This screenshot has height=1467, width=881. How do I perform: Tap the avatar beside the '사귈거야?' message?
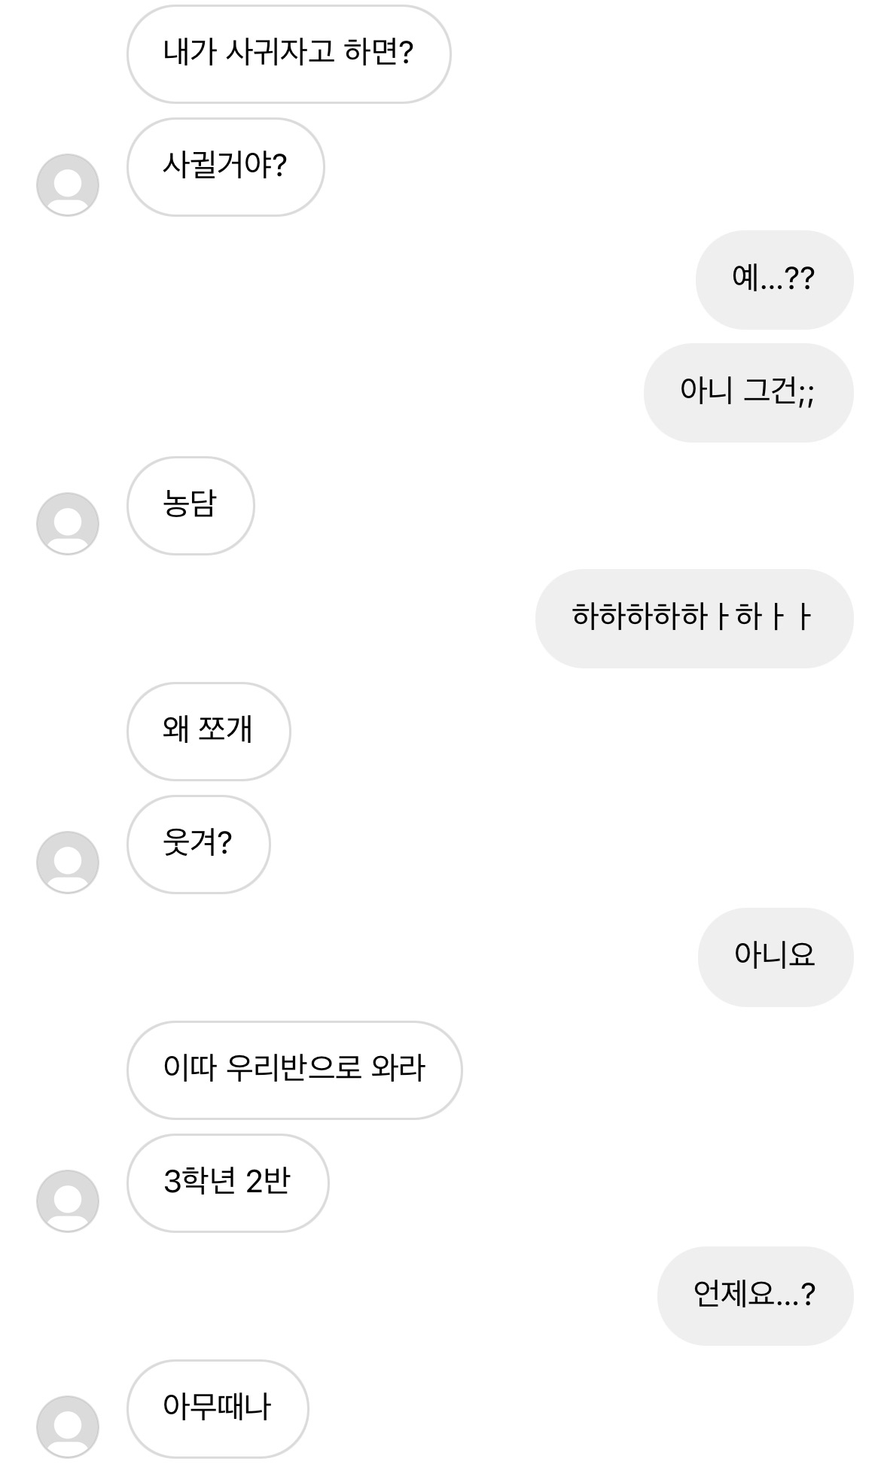point(68,185)
